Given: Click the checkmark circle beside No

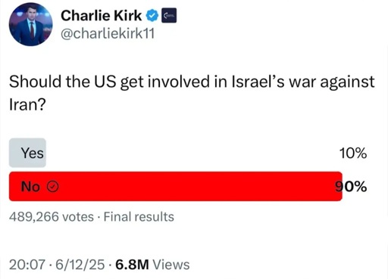Looking at the screenshot, I should pos(53,187).
